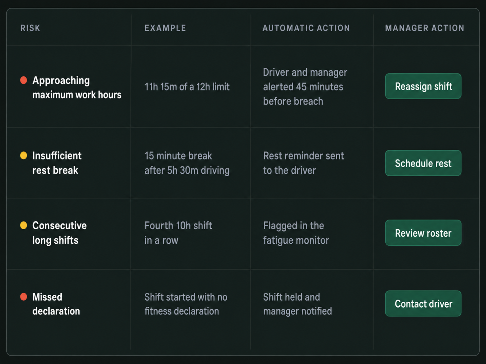Open Review roster action
The width and height of the screenshot is (486, 364).
pyautogui.click(x=423, y=233)
